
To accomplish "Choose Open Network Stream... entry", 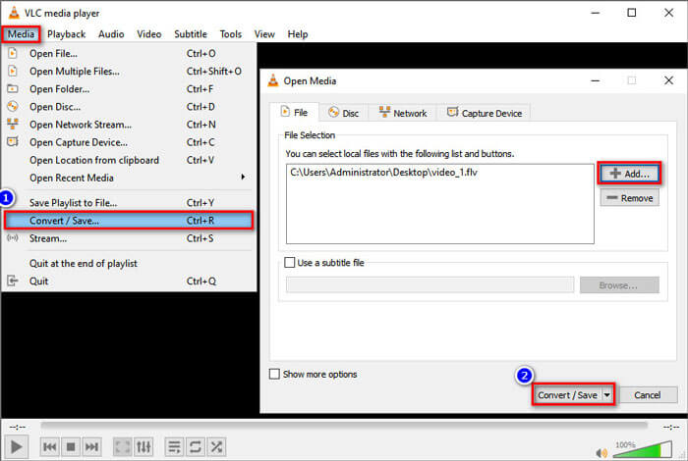I will click(129, 125).
